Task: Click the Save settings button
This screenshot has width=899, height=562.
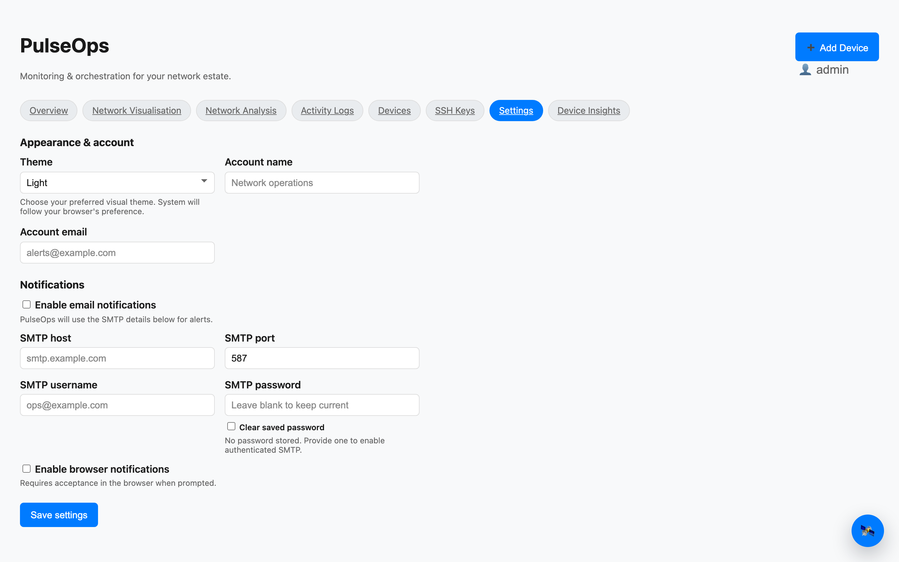Action: (x=59, y=515)
